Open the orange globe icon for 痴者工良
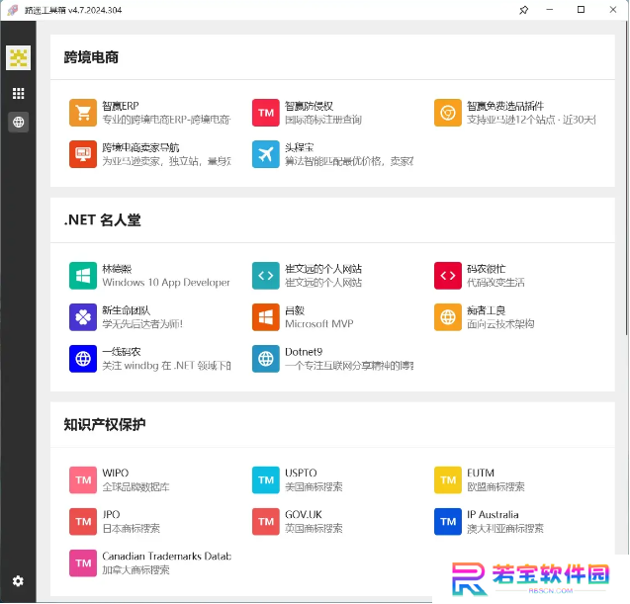 [448, 317]
